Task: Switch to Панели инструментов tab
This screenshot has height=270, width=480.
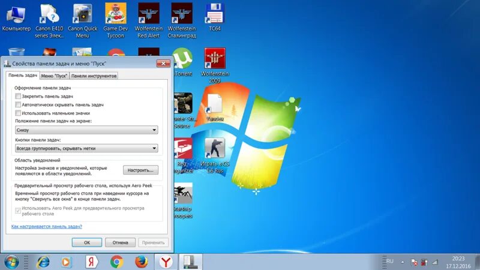Action: [94, 76]
